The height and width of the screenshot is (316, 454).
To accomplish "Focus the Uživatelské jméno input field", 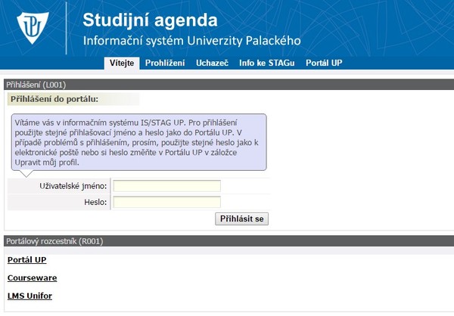I will (x=166, y=186).
